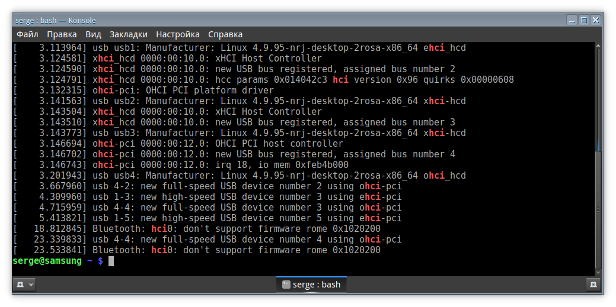Click the cursor block at the shell prompt

(x=111, y=261)
